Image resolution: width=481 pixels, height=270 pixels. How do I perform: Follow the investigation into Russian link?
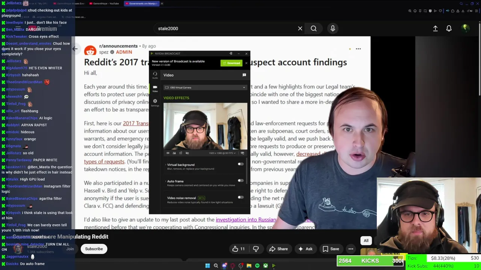pos(246,220)
